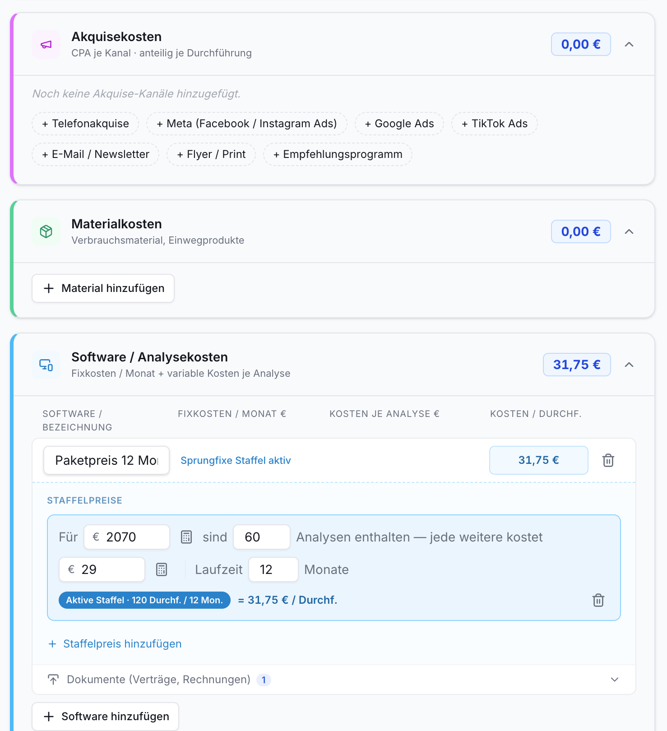This screenshot has height=731, width=667.
Task: Collapse the Akquisekosten section
Action: pyautogui.click(x=629, y=44)
